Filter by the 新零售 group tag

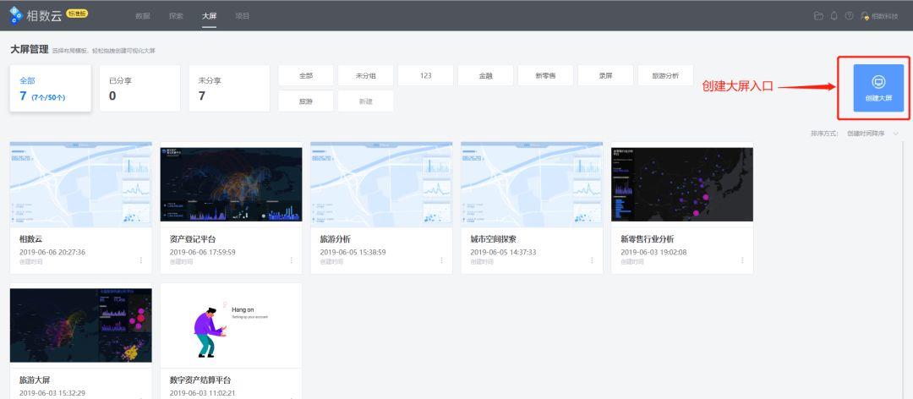coord(545,75)
